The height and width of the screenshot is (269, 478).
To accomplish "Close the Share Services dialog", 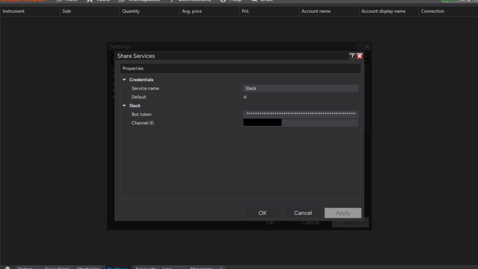I will click(x=360, y=56).
